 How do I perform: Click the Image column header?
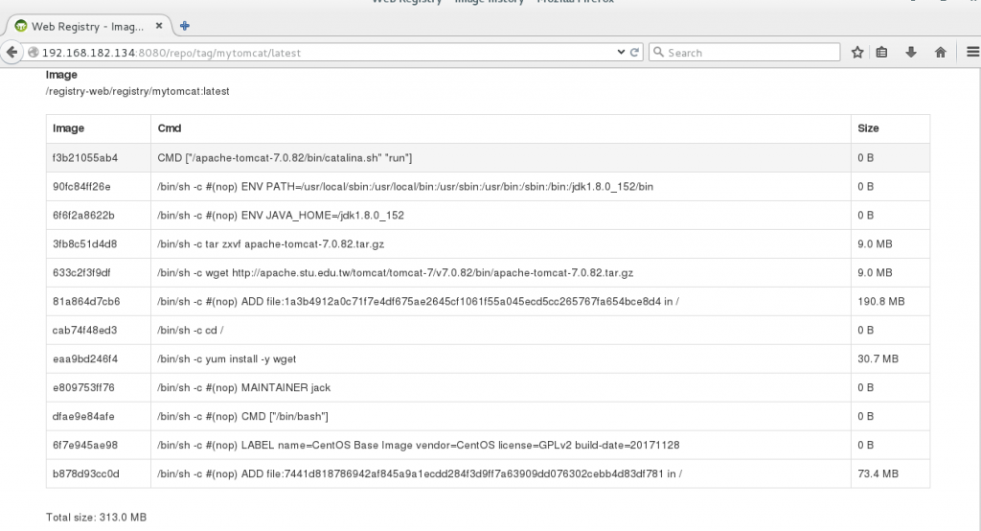tap(69, 128)
